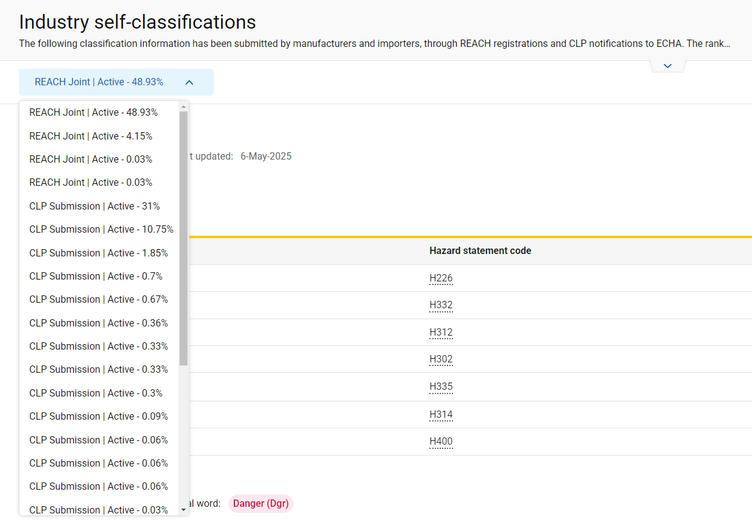
Task: Choose CLP Submission | Active - 0.3%
Action: [x=96, y=393]
